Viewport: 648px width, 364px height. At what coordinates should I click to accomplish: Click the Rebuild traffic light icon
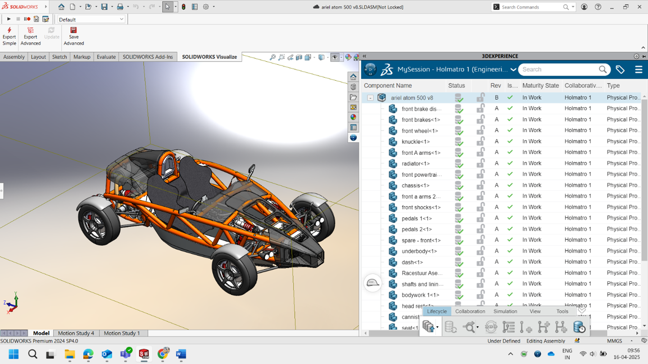coord(183,7)
